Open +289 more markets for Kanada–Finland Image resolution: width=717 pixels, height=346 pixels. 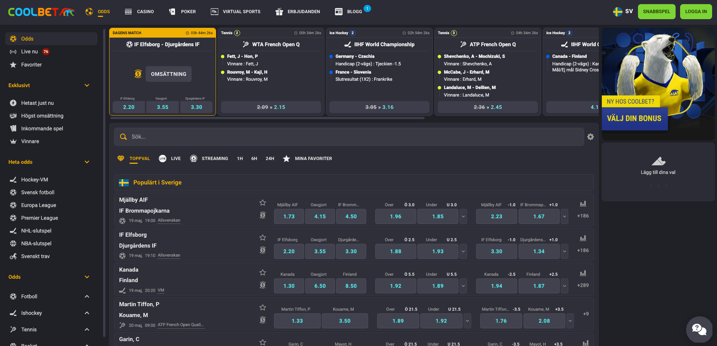[583, 285]
